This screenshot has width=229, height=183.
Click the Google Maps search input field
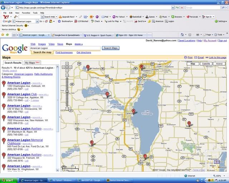click(65, 48)
